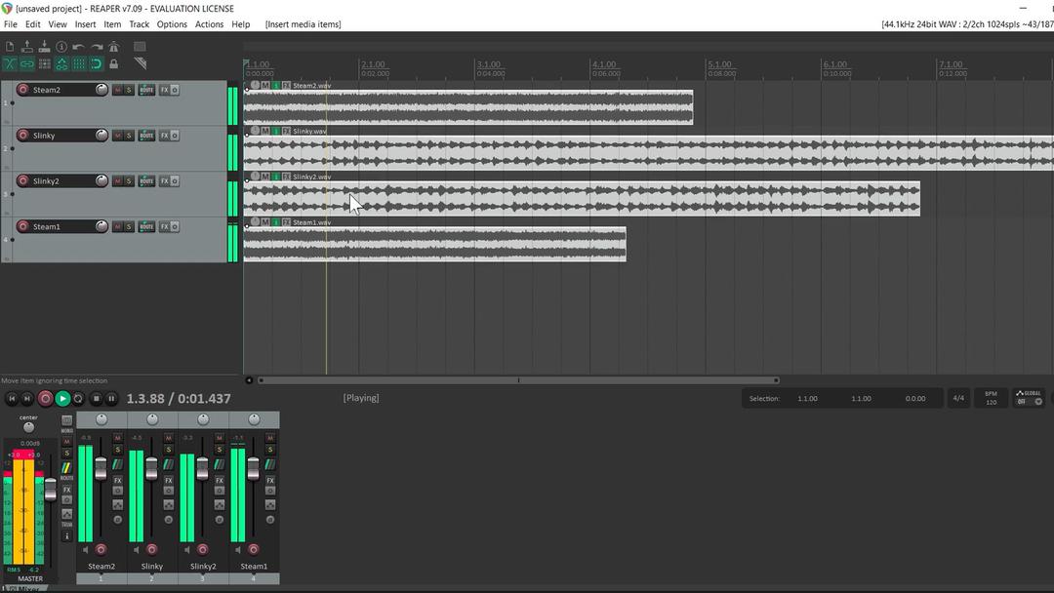1054x593 pixels.
Task: Open routing for the Slinky2 track
Action: [146, 180]
